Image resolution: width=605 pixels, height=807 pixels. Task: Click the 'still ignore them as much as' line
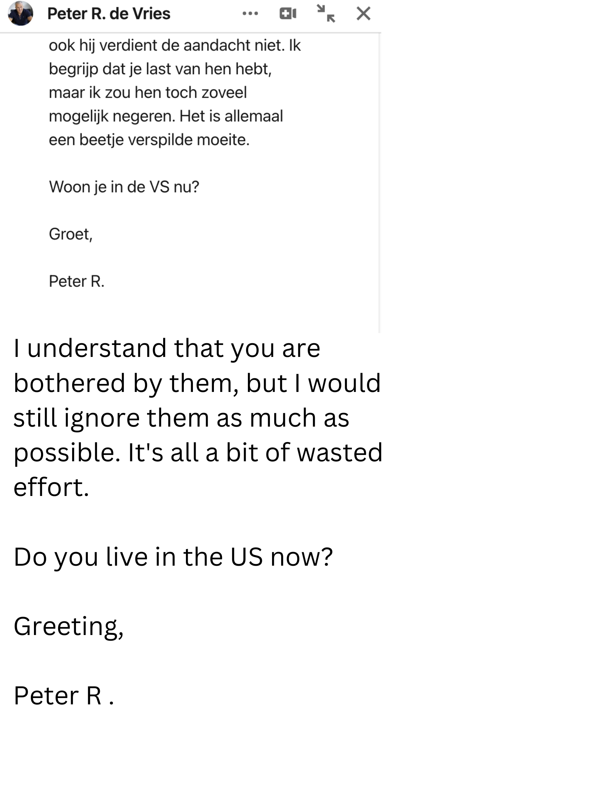tap(181, 418)
